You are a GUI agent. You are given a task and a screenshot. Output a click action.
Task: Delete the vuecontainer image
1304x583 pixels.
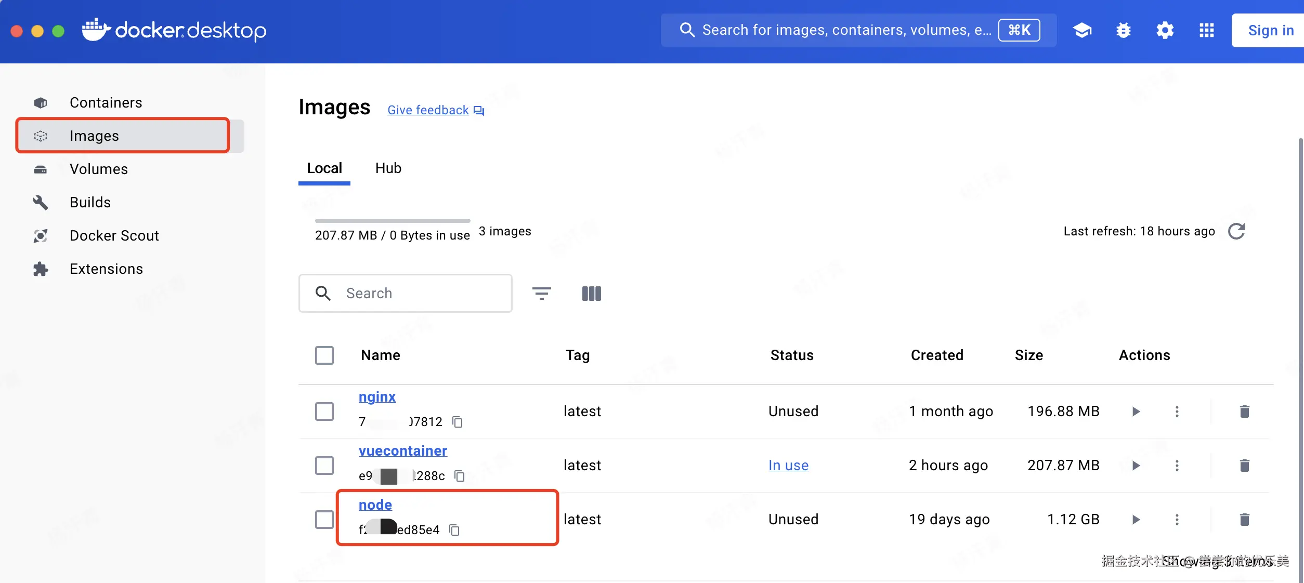tap(1244, 466)
